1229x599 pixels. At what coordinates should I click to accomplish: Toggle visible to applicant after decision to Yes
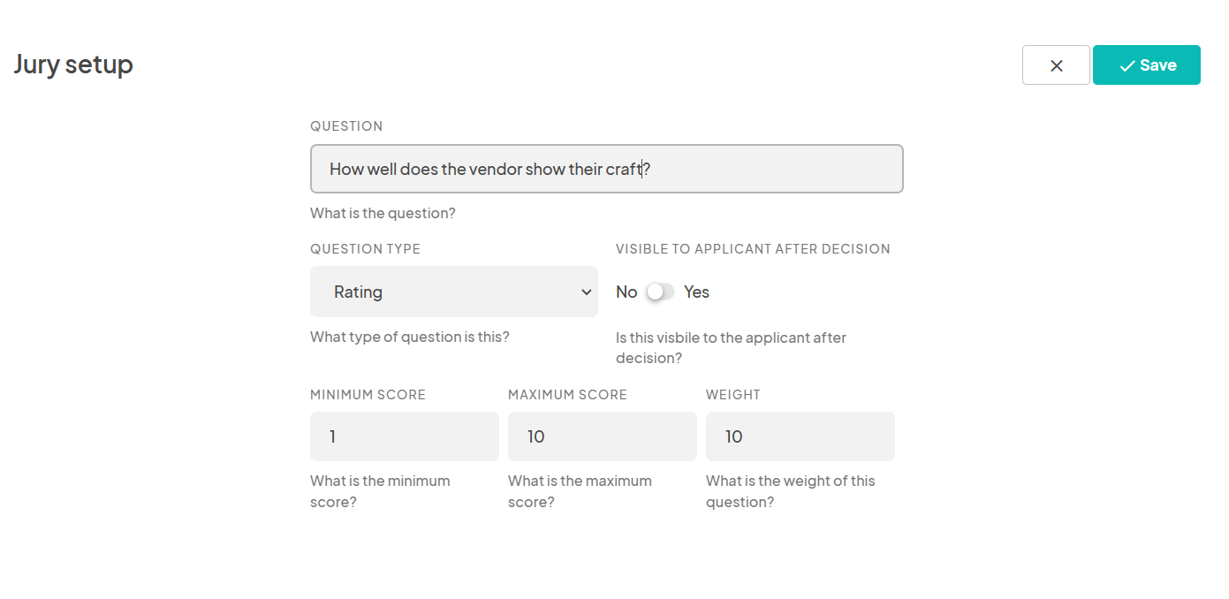(658, 291)
